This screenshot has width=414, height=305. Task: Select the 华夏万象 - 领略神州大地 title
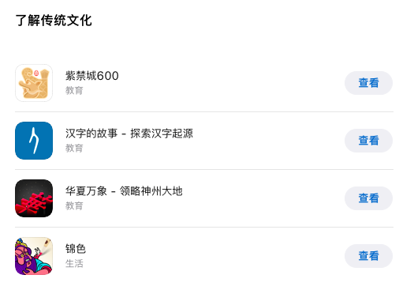(124, 191)
